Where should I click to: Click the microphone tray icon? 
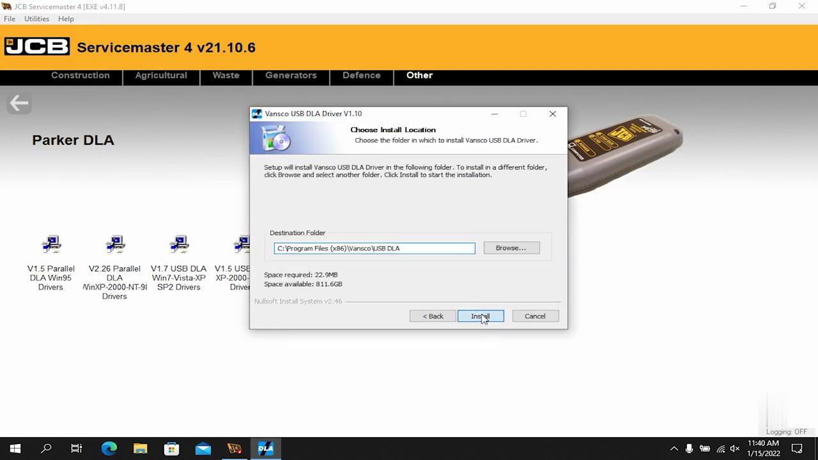point(689,448)
